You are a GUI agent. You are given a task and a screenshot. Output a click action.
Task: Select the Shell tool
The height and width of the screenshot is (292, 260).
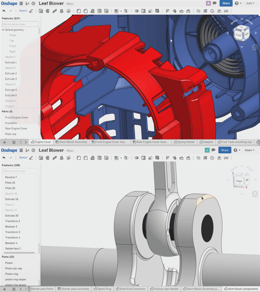[x=99, y=11]
